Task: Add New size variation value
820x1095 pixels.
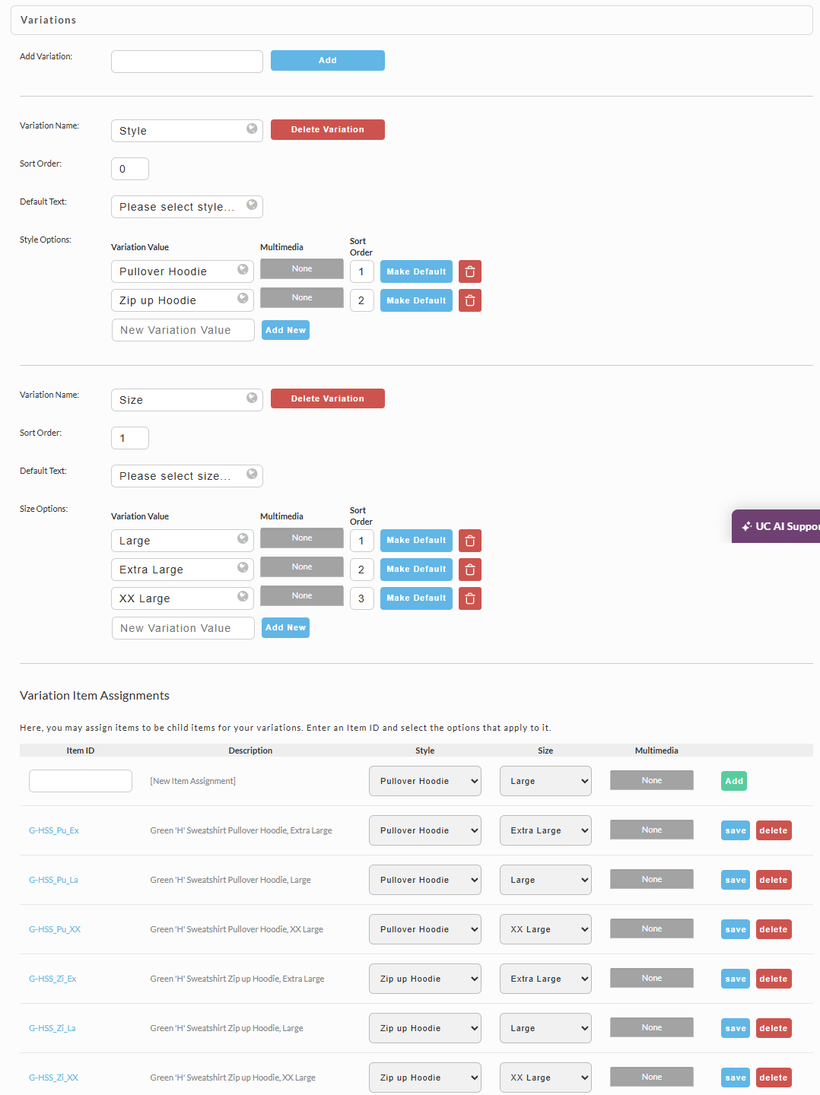Action: [285, 627]
